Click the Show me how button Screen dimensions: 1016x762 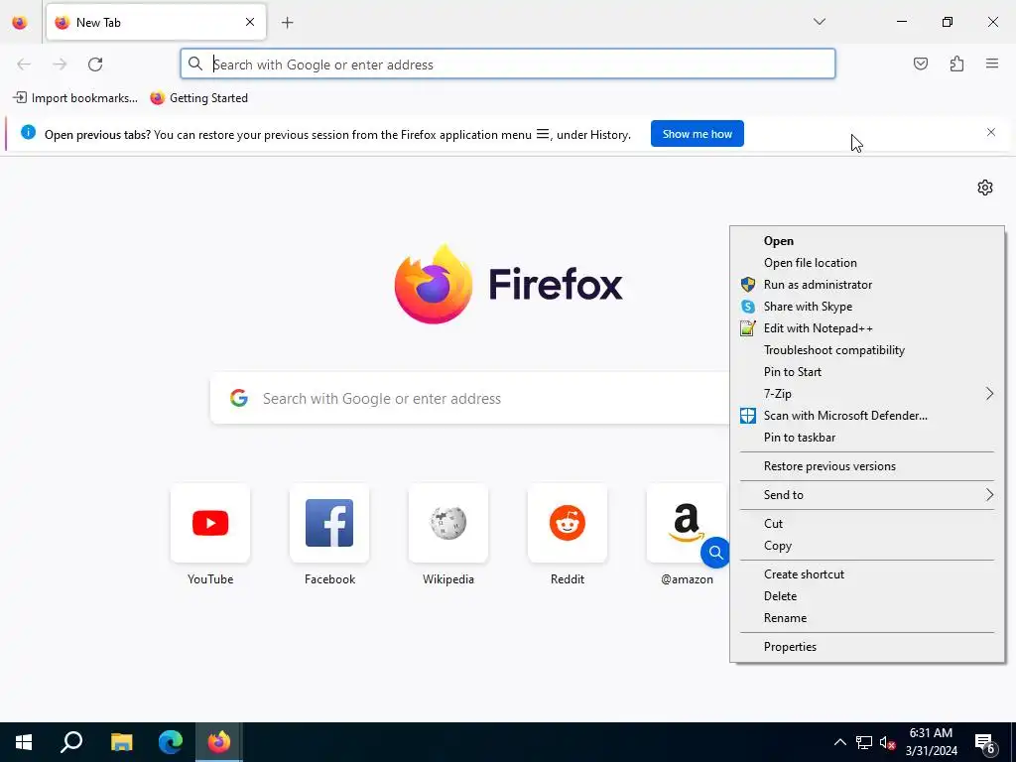coord(698,134)
